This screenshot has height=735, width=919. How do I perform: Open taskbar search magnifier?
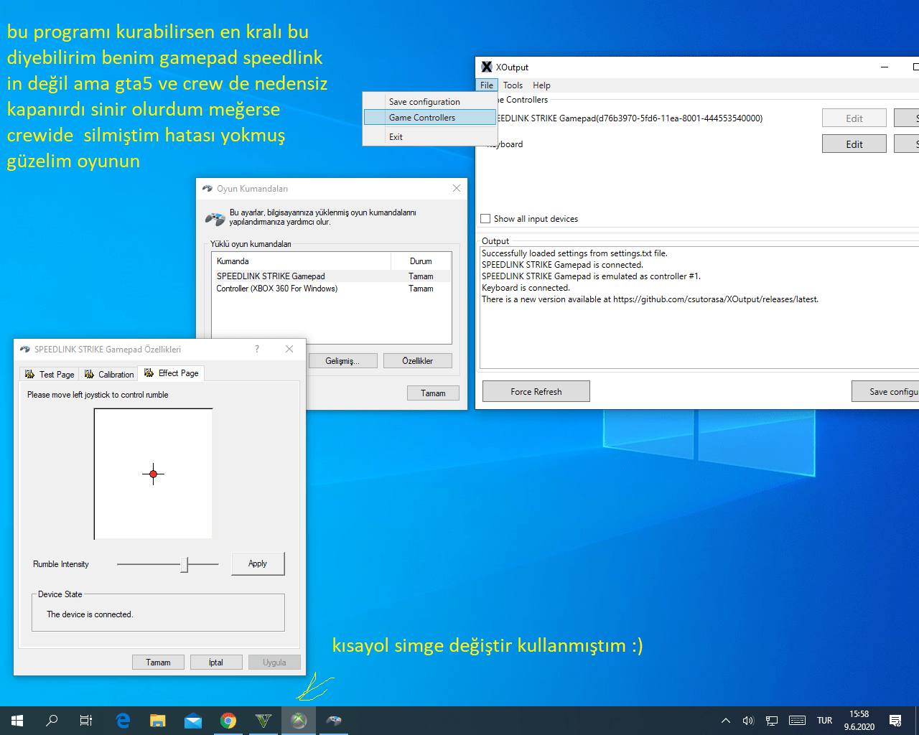(52, 721)
